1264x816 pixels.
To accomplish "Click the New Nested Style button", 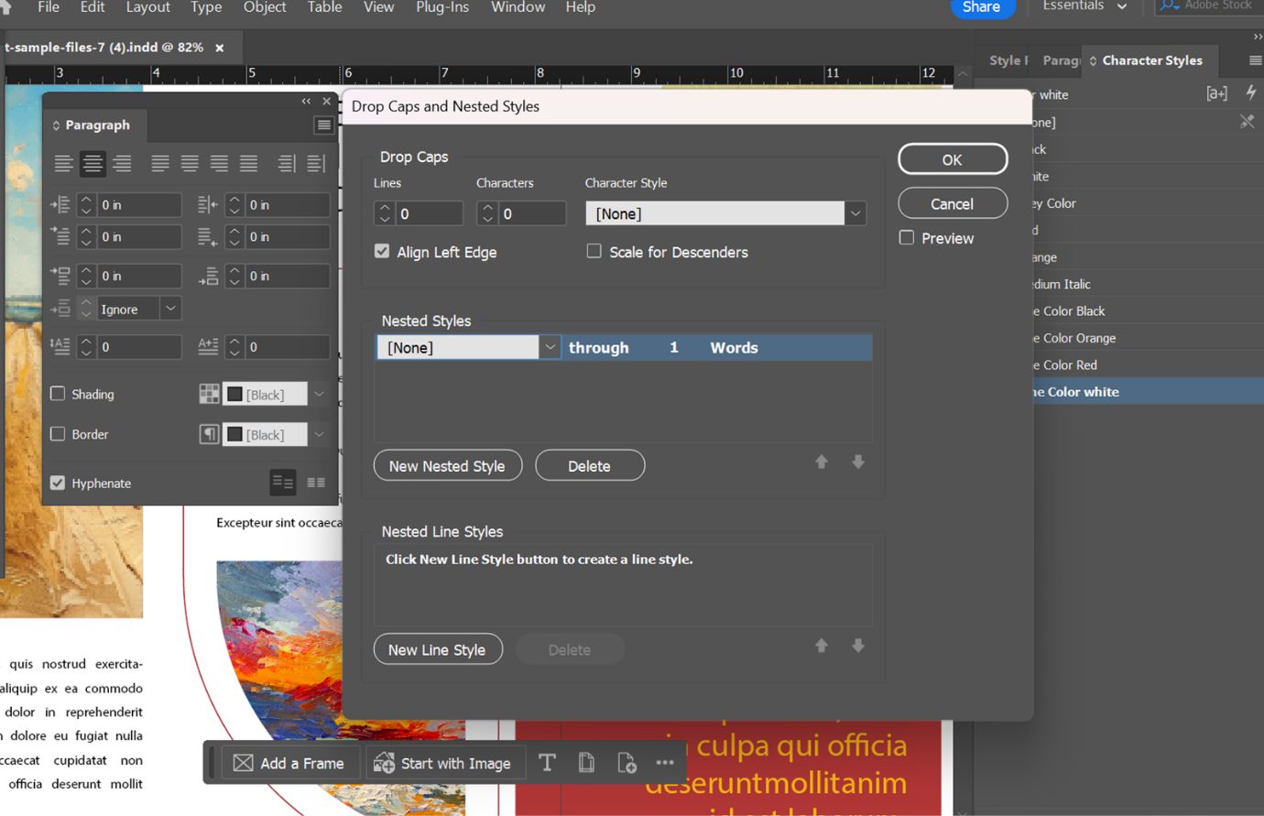I will click(447, 465).
